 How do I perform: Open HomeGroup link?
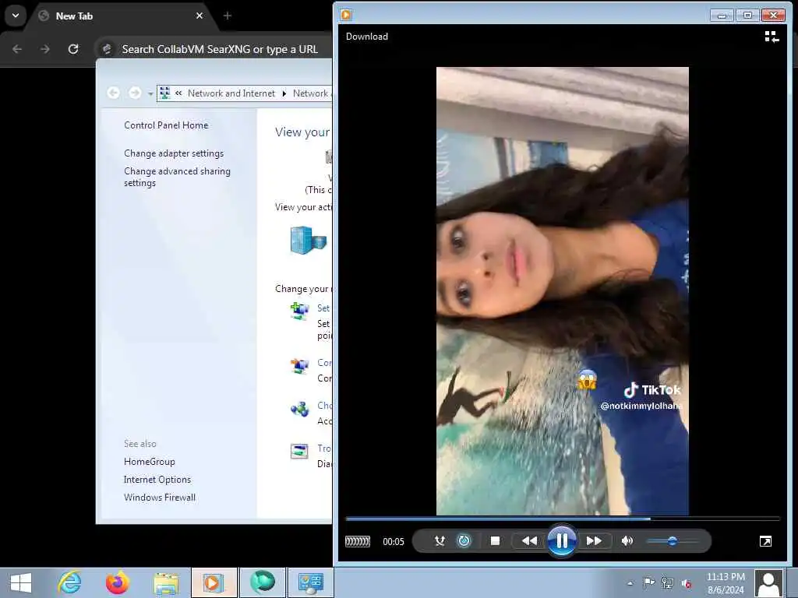150,461
